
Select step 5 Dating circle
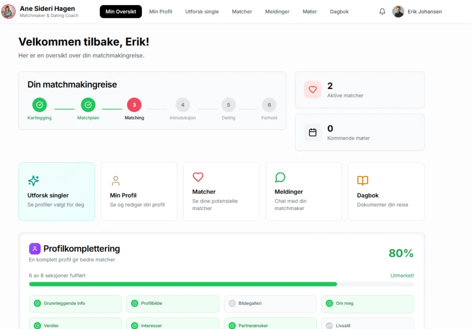(x=228, y=105)
